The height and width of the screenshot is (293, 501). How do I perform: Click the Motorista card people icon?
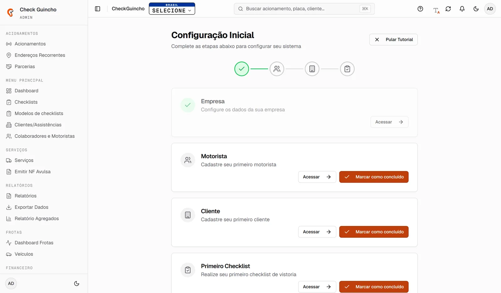coord(188,160)
